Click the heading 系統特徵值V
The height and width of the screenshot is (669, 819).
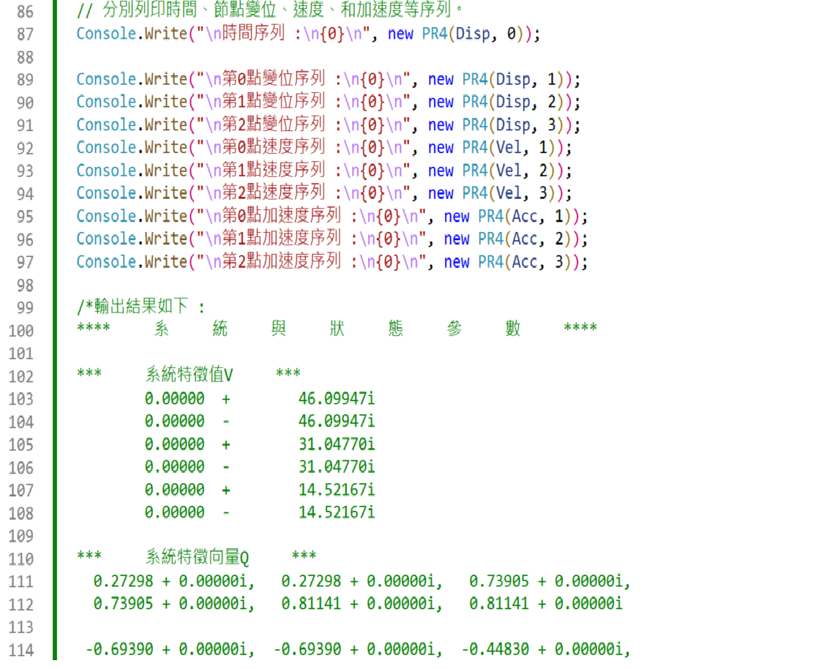pos(189,375)
